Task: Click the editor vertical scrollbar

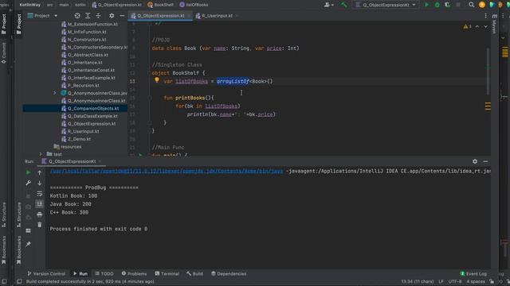Action: coord(488,71)
